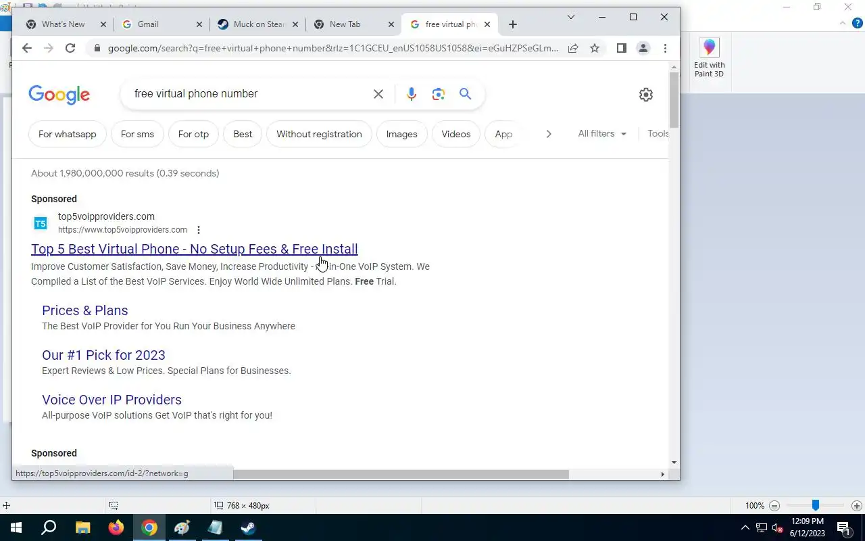865x541 pixels.
Task: Zoom in with Paint plus button
Action: click(856, 506)
